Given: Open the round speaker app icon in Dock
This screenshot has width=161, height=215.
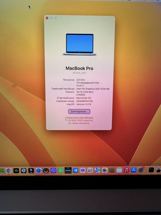Looking at the screenshot, I should pyautogui.click(x=46, y=170).
